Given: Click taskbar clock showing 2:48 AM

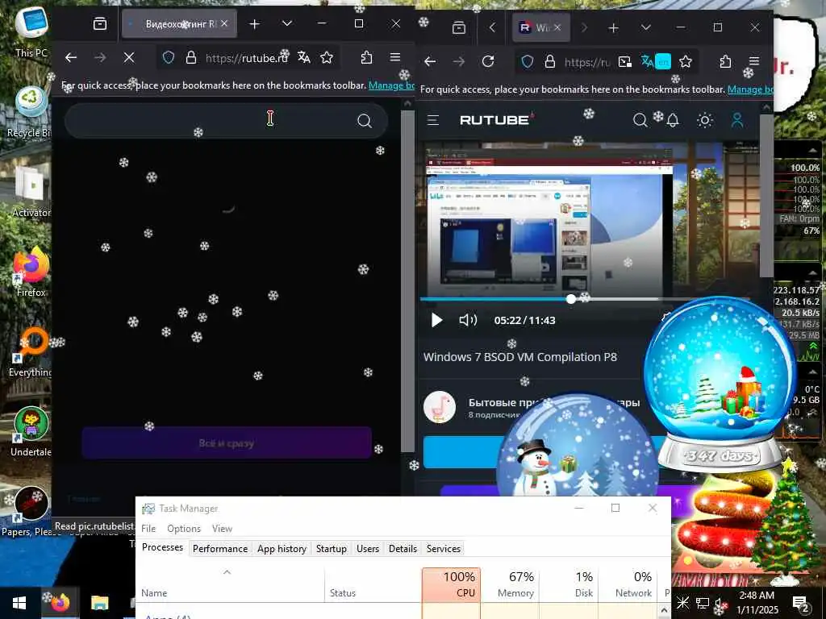Looking at the screenshot, I should [757, 603].
